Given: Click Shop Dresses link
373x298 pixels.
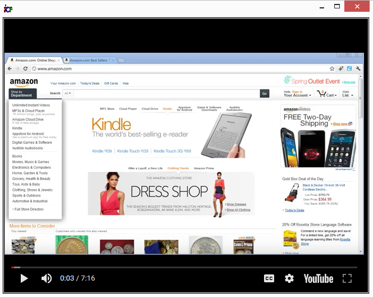Looking at the screenshot, I should (236, 204).
